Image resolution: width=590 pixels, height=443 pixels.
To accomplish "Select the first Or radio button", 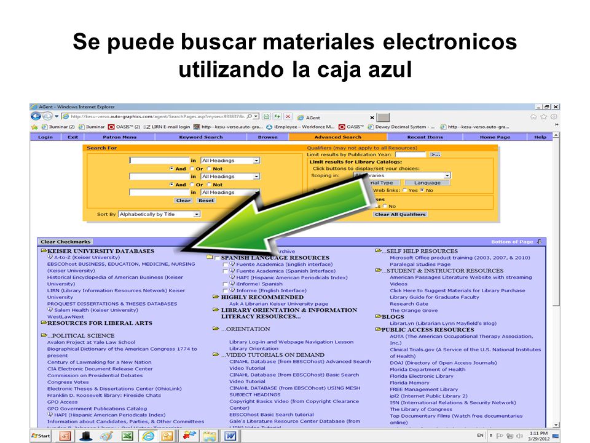I will coord(192,169).
